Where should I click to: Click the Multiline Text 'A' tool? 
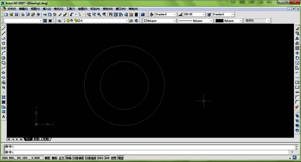tap(3, 117)
